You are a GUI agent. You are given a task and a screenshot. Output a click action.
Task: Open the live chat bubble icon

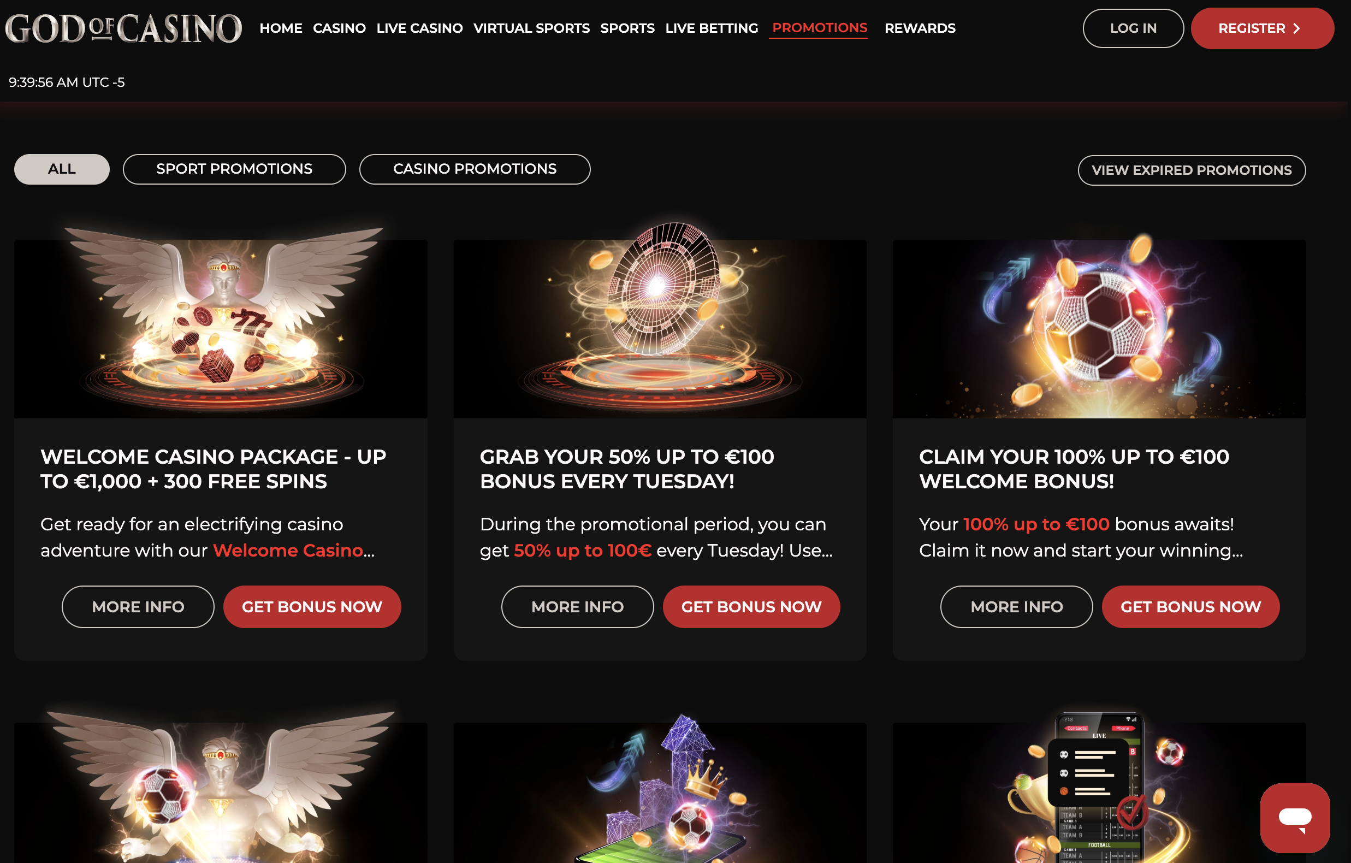point(1294,818)
